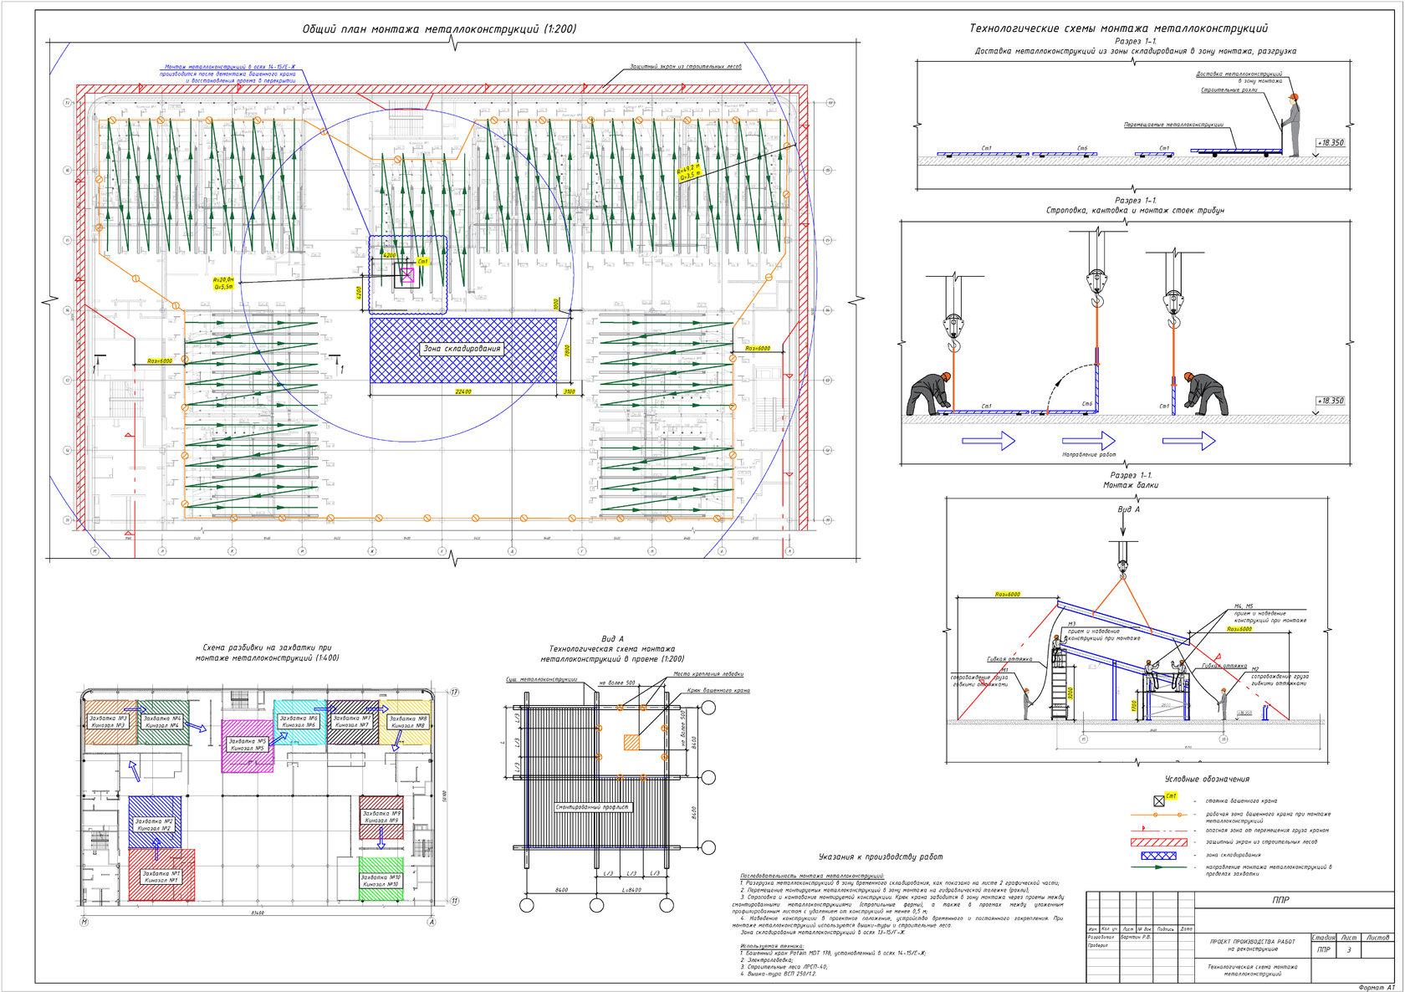Click the legend text 'стоянка башенного крана'
Viewport: 1405px width, 992px height.
pyautogui.click(x=1241, y=801)
